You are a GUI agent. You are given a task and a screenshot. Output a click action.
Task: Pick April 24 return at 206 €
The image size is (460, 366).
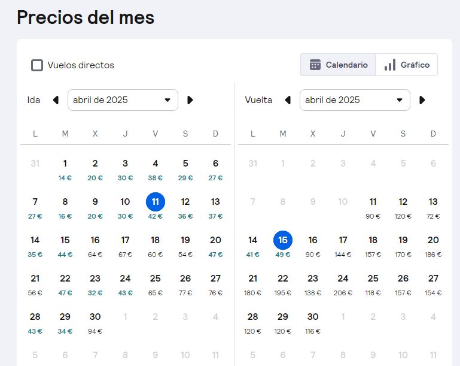pos(343,285)
